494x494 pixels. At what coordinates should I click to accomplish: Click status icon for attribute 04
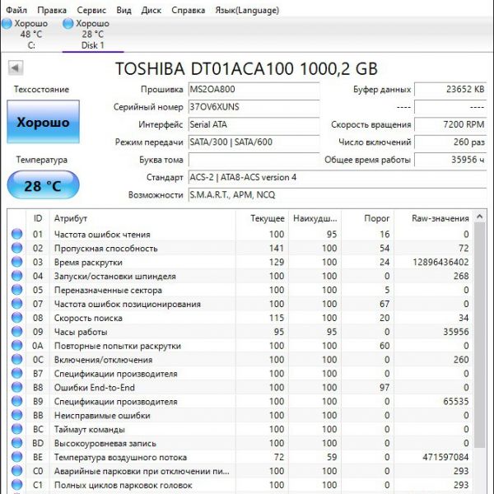(x=16, y=276)
